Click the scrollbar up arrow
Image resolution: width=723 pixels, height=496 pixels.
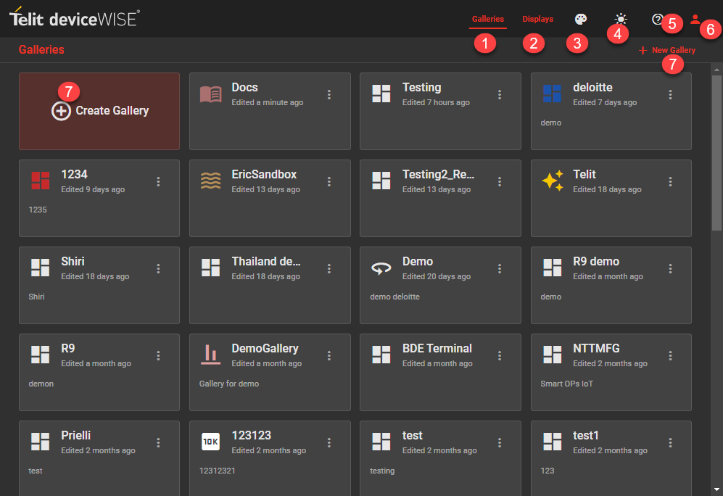tap(716, 70)
